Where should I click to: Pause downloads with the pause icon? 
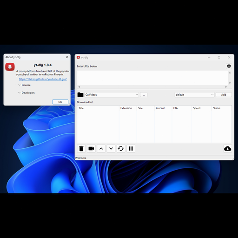coord(131,148)
